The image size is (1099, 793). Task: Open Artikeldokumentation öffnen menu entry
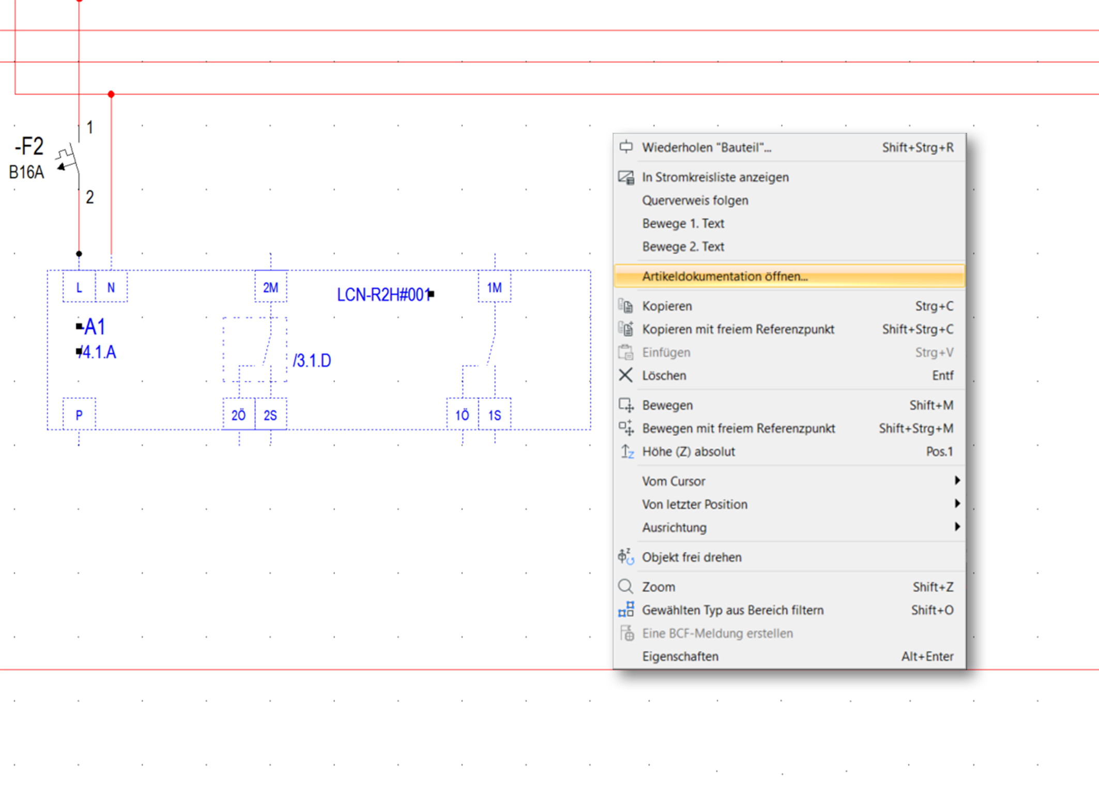tap(724, 276)
